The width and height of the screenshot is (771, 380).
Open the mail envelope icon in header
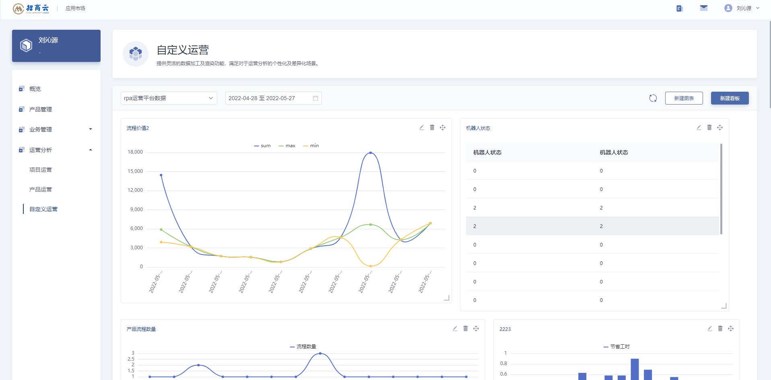click(x=704, y=8)
